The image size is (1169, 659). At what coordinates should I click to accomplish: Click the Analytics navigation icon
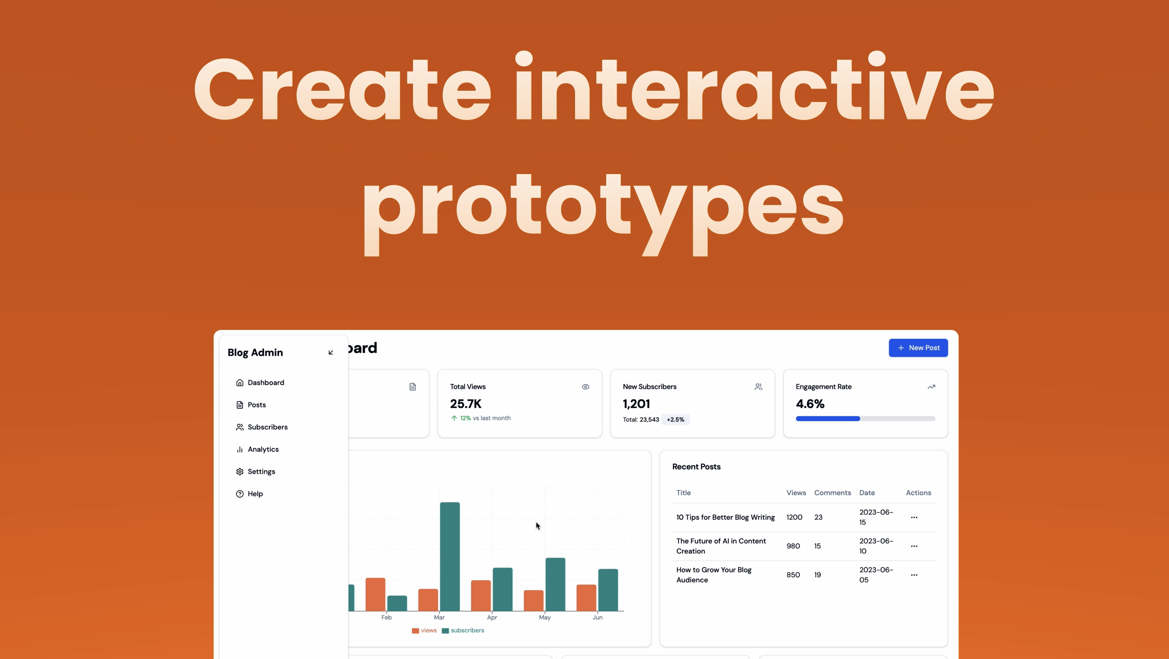tap(239, 449)
